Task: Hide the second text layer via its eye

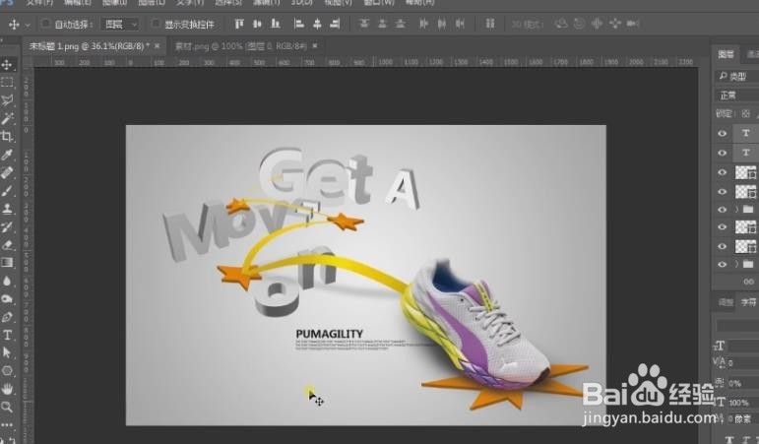Action: tap(723, 153)
